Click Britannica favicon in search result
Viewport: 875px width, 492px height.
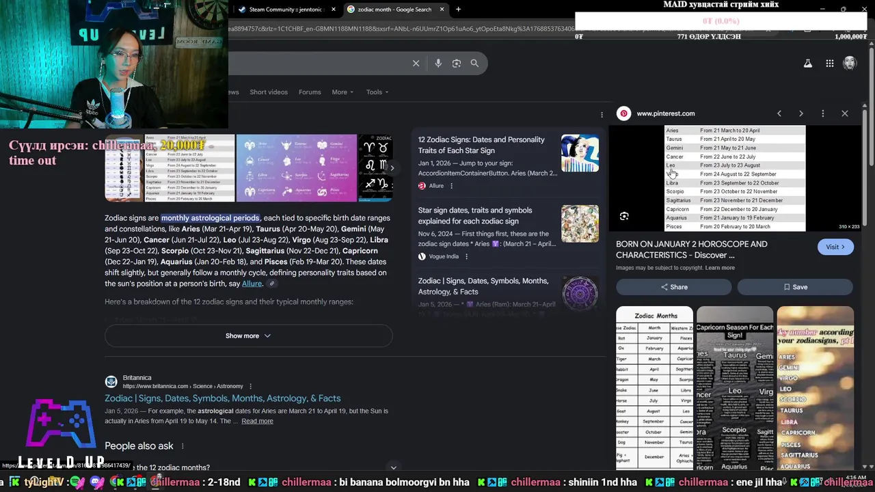(111, 382)
